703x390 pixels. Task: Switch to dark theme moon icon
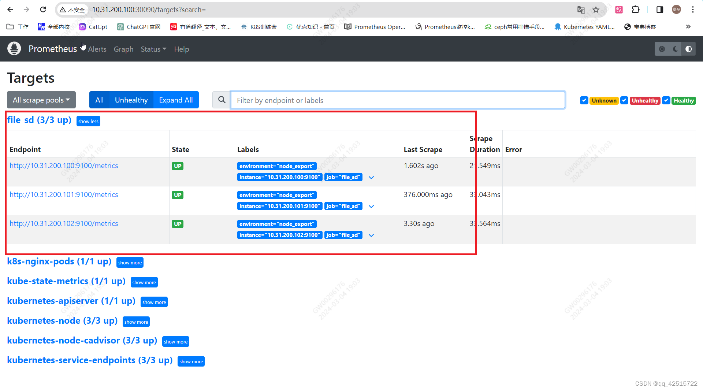coord(675,49)
